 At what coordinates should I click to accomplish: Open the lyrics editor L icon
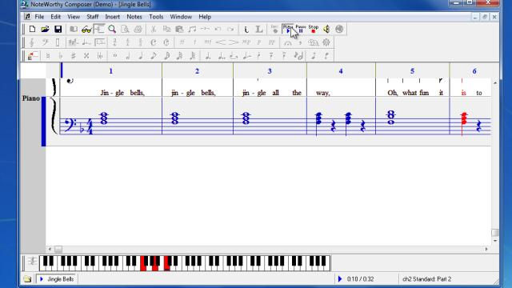[x=259, y=29]
